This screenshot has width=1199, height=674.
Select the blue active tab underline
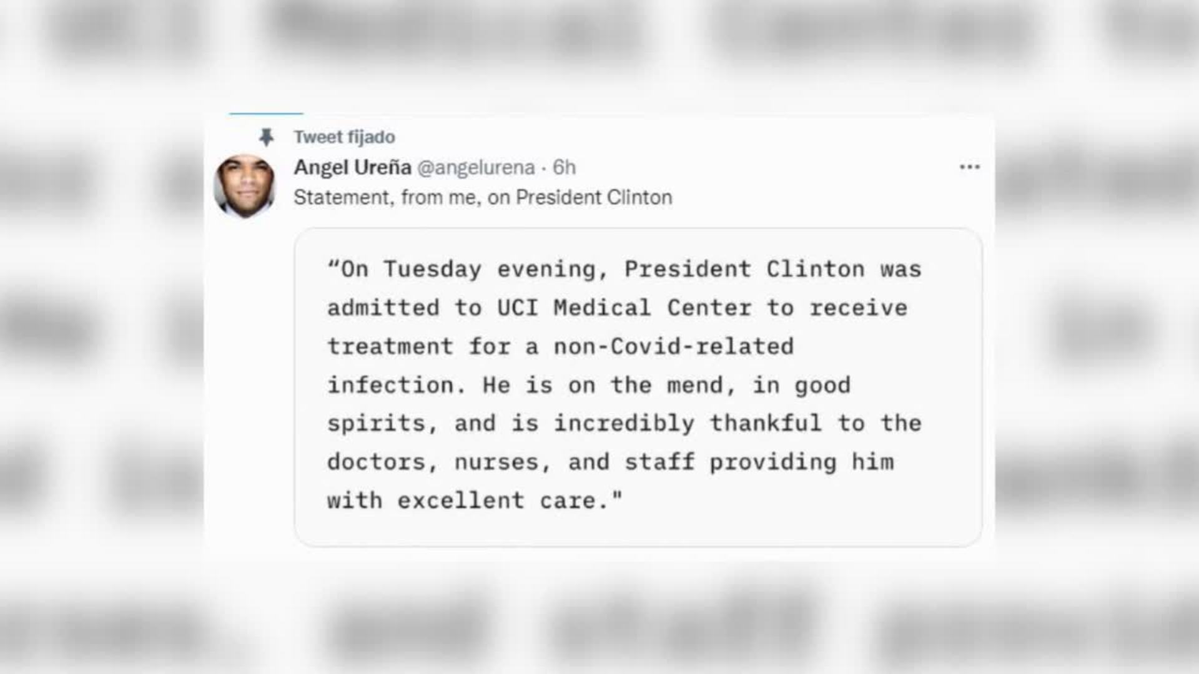pos(266,114)
